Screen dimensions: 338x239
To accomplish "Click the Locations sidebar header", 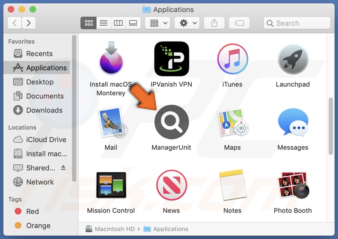I will coord(22,127).
